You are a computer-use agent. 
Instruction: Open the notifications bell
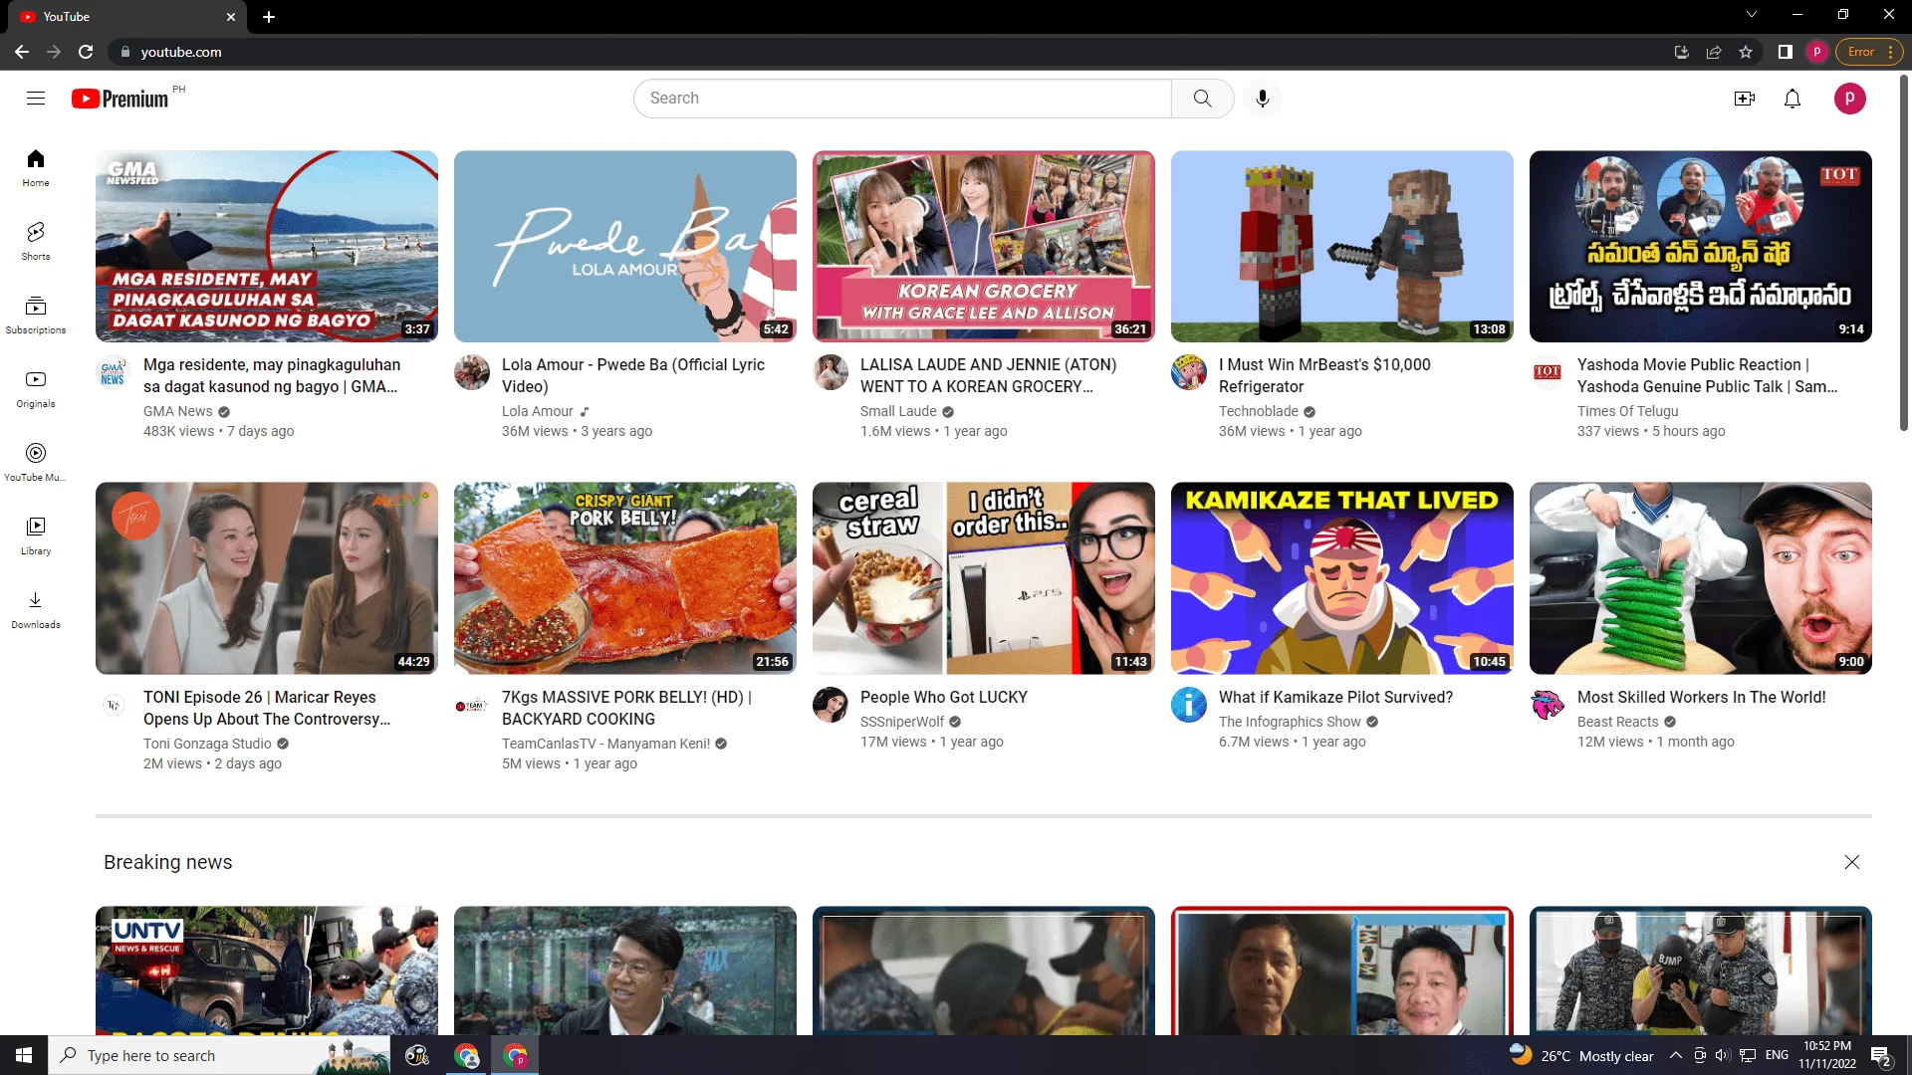(1792, 99)
